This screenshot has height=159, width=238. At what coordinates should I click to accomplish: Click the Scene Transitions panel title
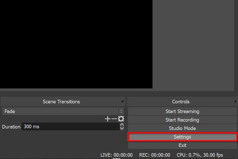[61, 102]
